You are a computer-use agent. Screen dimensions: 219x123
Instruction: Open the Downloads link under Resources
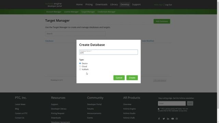(x=56, y=118)
